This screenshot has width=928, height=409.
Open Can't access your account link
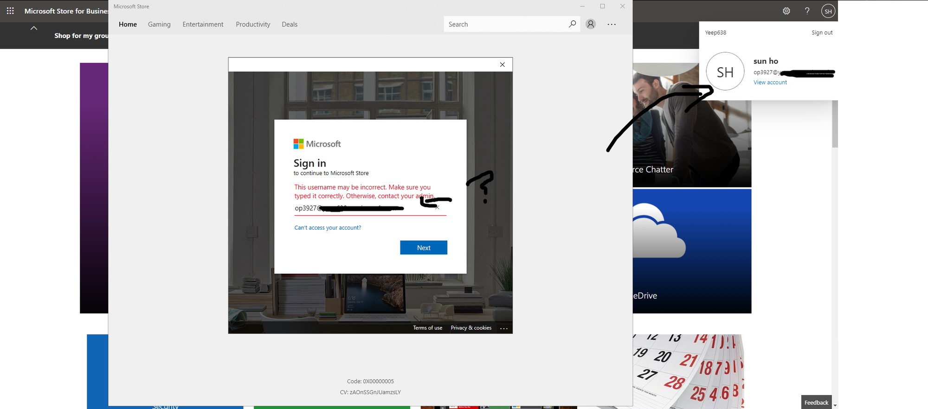pos(328,228)
